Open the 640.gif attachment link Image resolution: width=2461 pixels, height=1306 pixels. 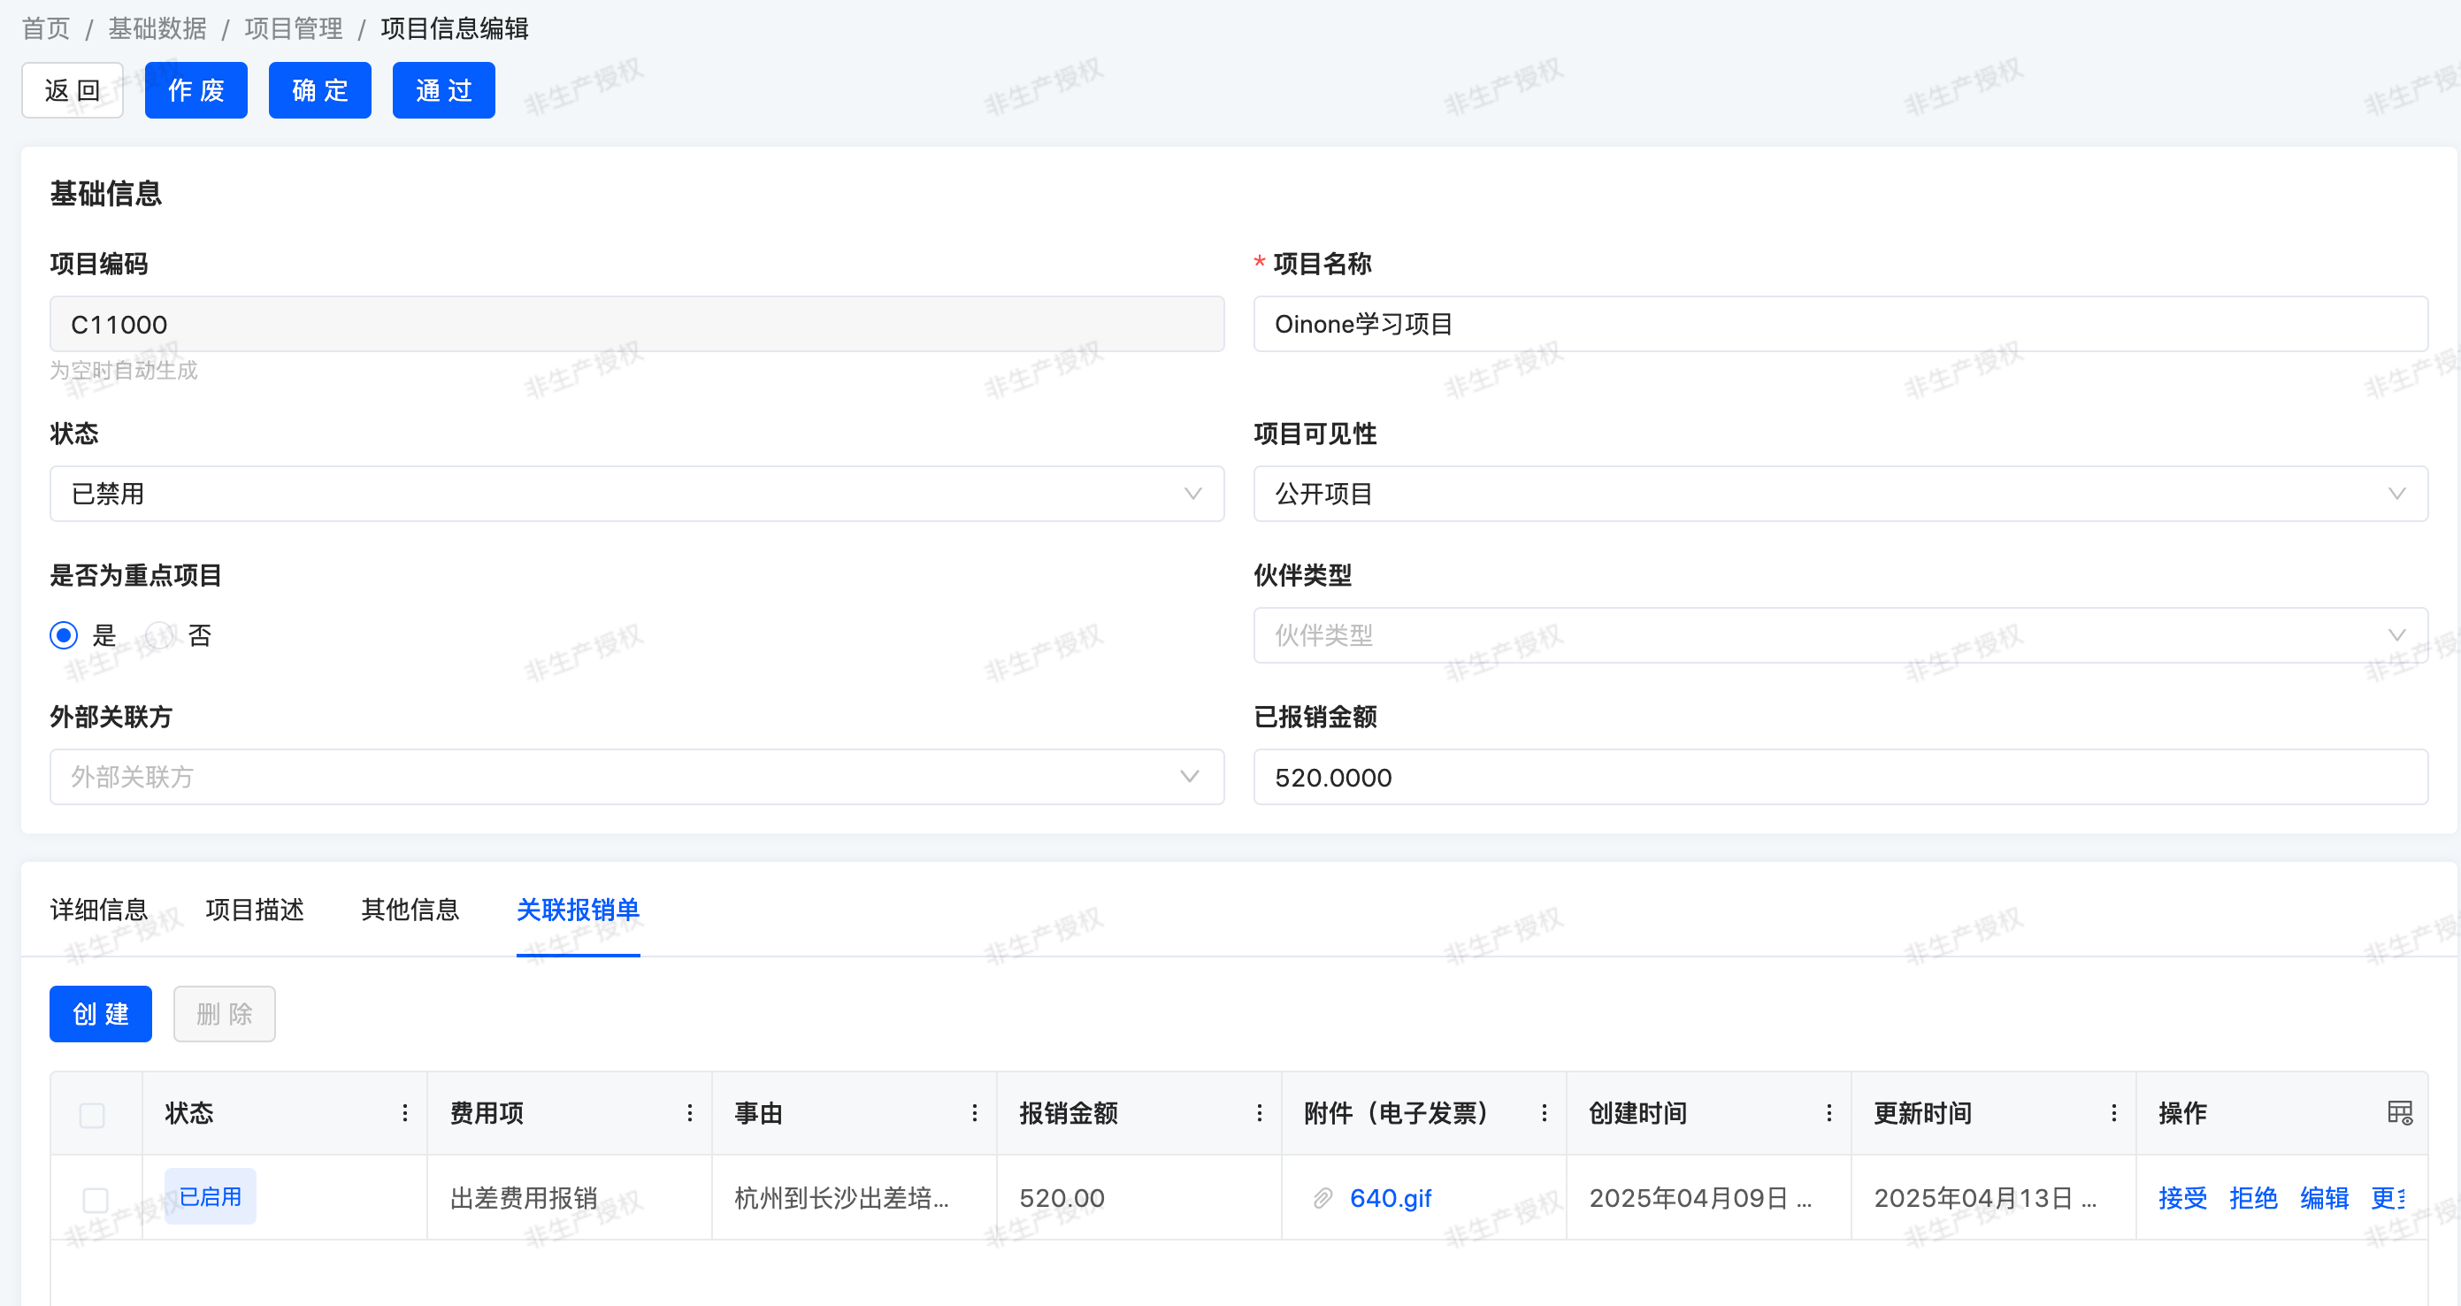(x=1390, y=1198)
